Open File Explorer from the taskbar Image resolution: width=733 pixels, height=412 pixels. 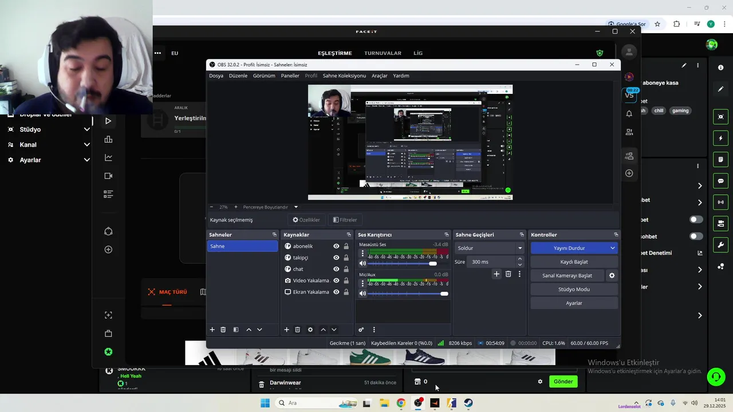click(384, 403)
